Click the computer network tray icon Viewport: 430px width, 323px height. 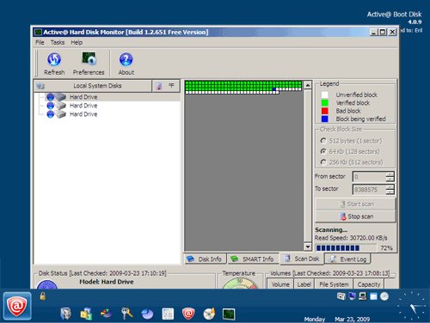point(362,296)
